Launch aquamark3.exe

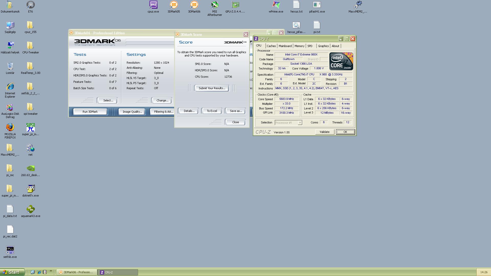30,211
